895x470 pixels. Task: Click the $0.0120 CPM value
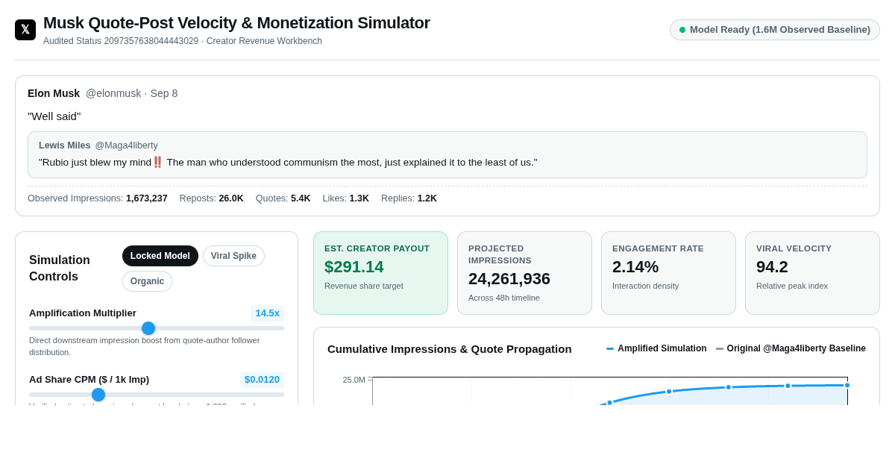[x=262, y=380]
